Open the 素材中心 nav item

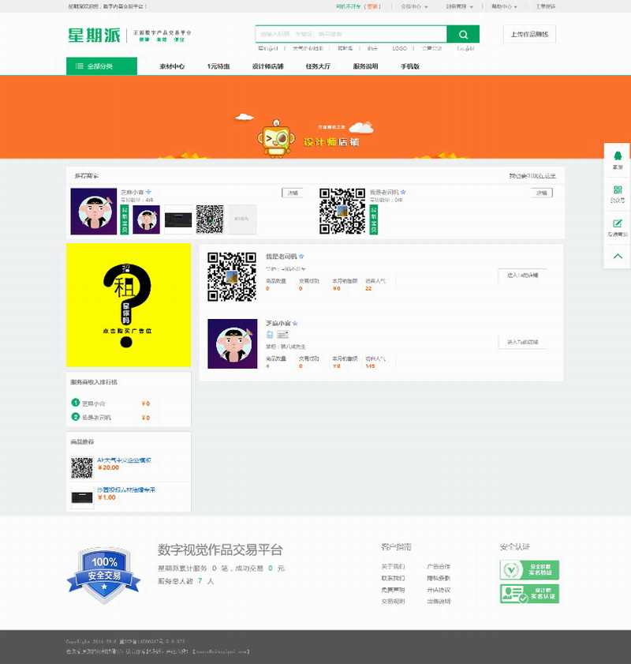[x=172, y=66]
